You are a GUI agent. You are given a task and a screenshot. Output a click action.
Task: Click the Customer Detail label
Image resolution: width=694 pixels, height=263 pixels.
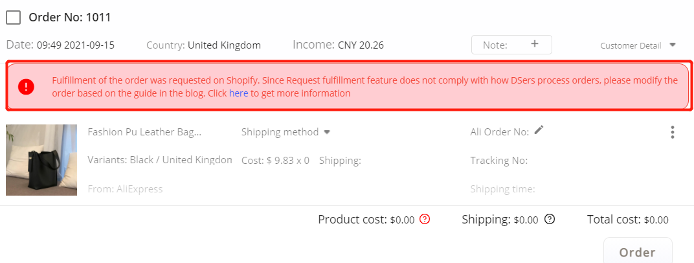631,45
